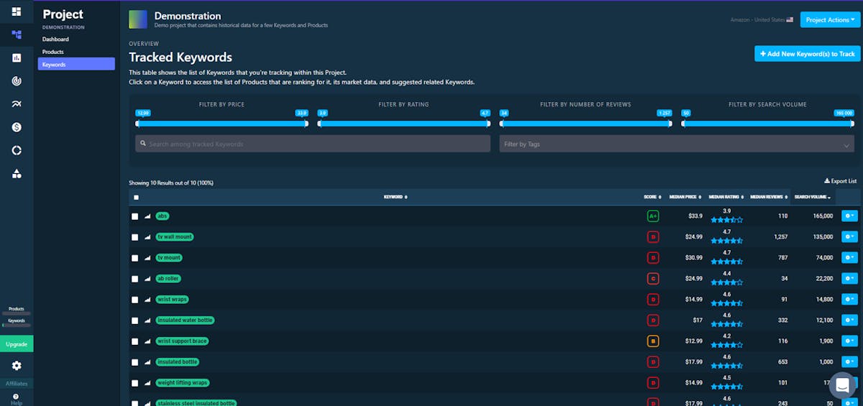Check the box for ab roller
The image size is (863, 406).
135,279
